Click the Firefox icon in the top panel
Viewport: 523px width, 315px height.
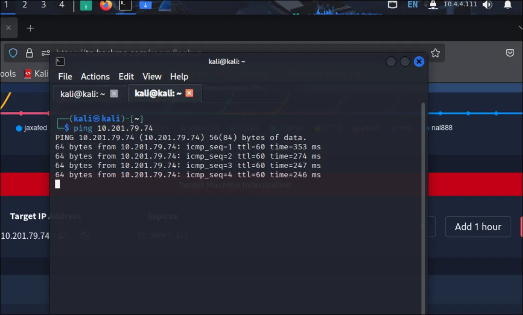click(x=106, y=5)
